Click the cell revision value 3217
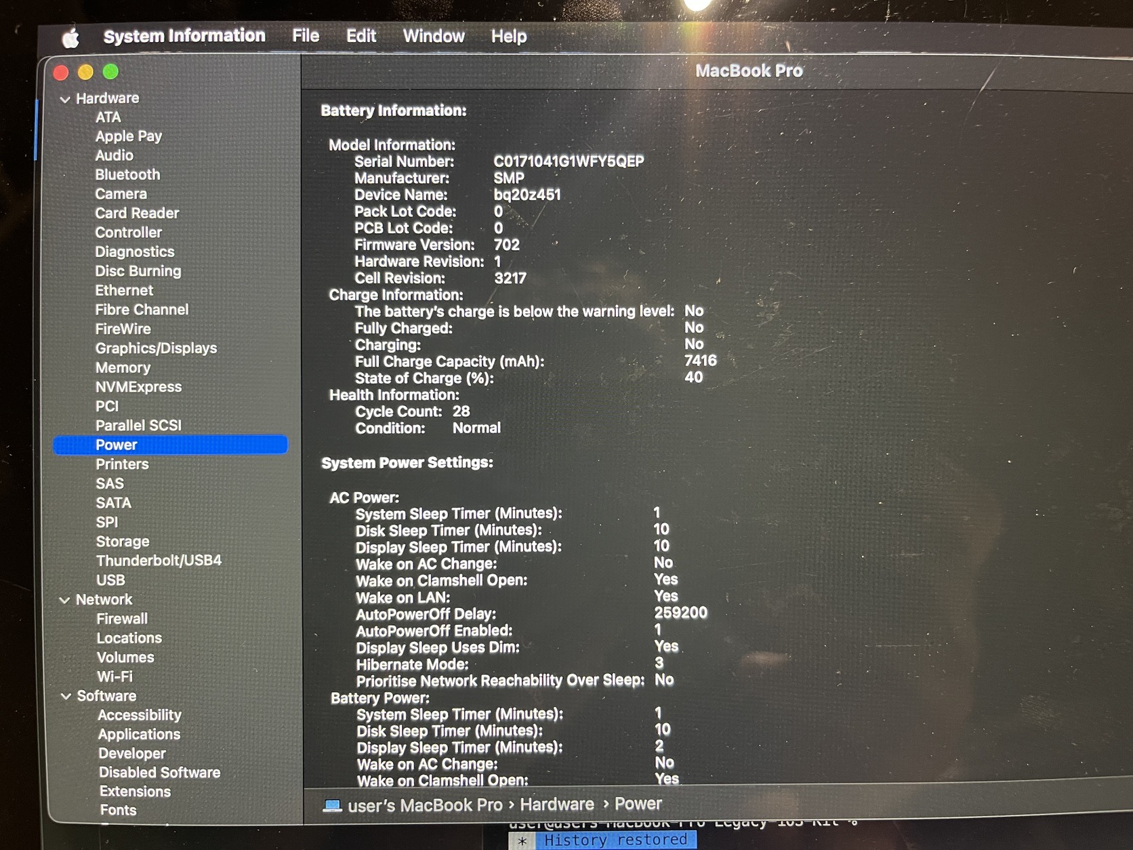This screenshot has width=1133, height=850. pyautogui.click(x=510, y=279)
